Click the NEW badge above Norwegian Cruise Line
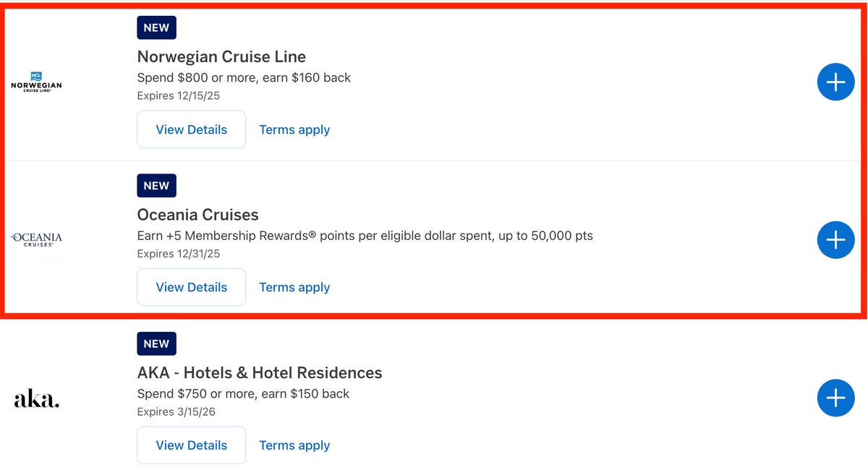 click(156, 27)
